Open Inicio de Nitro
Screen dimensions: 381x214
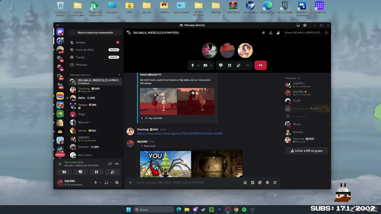pyautogui.click(x=95, y=50)
